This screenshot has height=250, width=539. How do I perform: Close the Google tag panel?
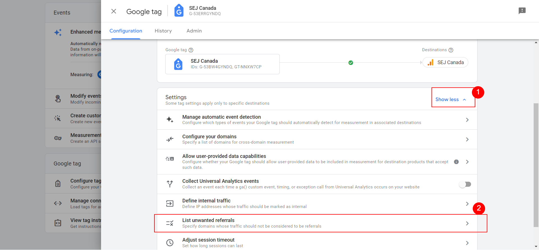coord(114,11)
